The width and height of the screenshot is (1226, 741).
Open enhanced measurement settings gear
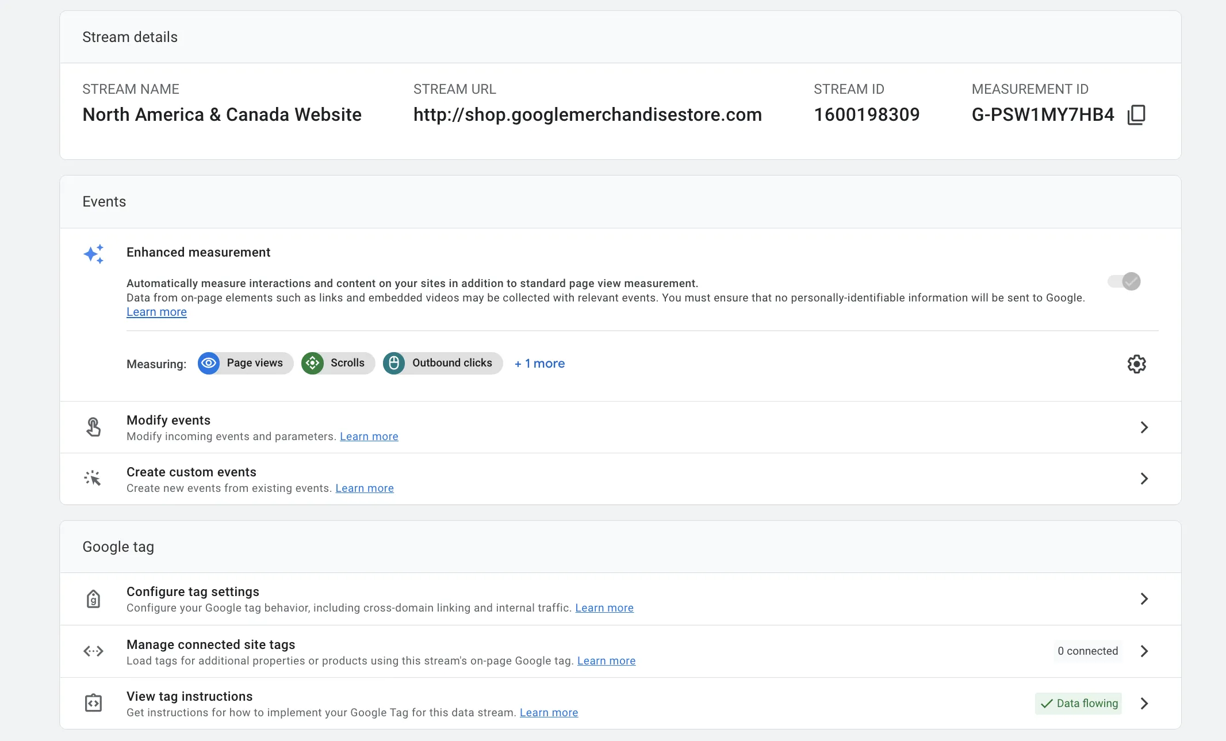[1136, 364]
